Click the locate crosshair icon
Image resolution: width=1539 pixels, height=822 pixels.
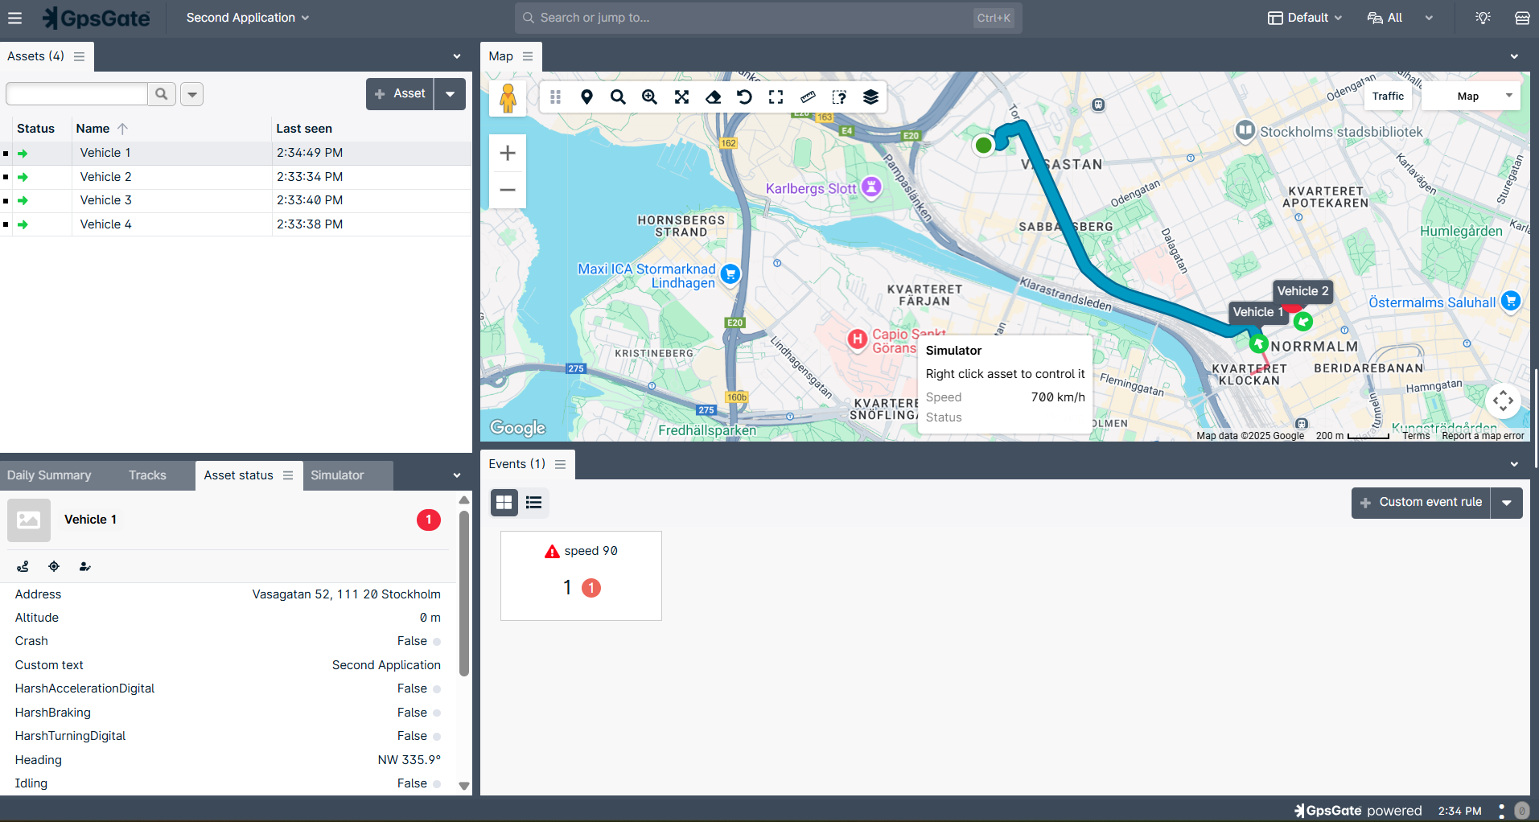[54, 567]
